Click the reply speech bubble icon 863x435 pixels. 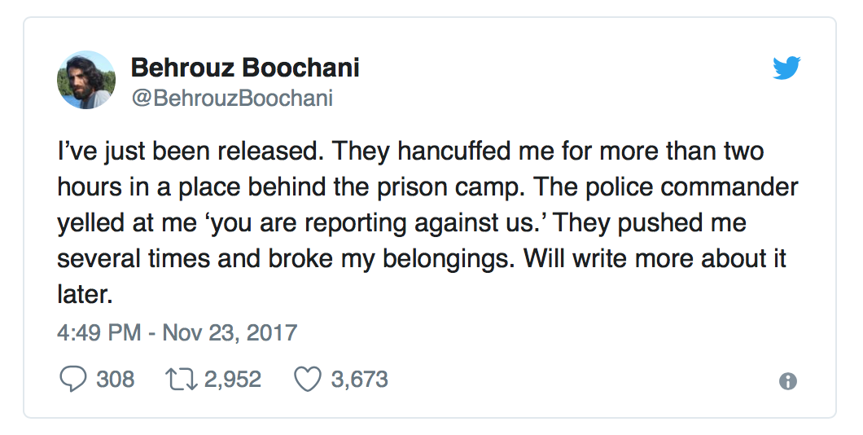[x=72, y=380]
